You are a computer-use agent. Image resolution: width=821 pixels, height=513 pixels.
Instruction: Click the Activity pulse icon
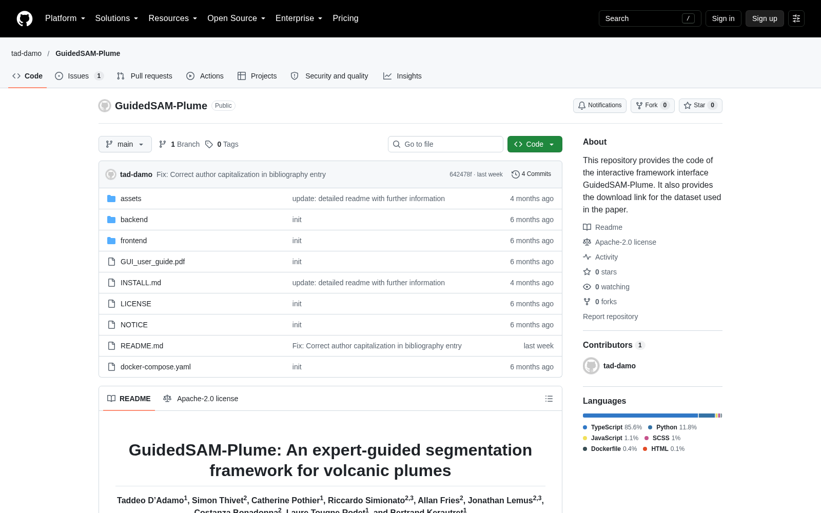tap(587, 257)
